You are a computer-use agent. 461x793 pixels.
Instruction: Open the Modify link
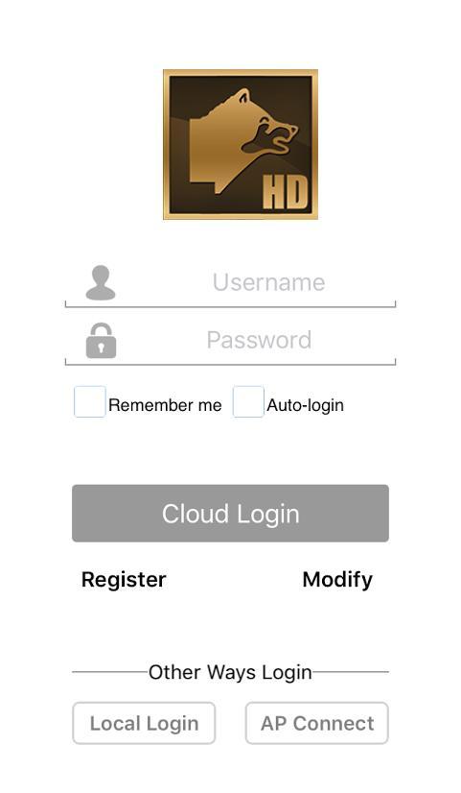pyautogui.click(x=337, y=580)
